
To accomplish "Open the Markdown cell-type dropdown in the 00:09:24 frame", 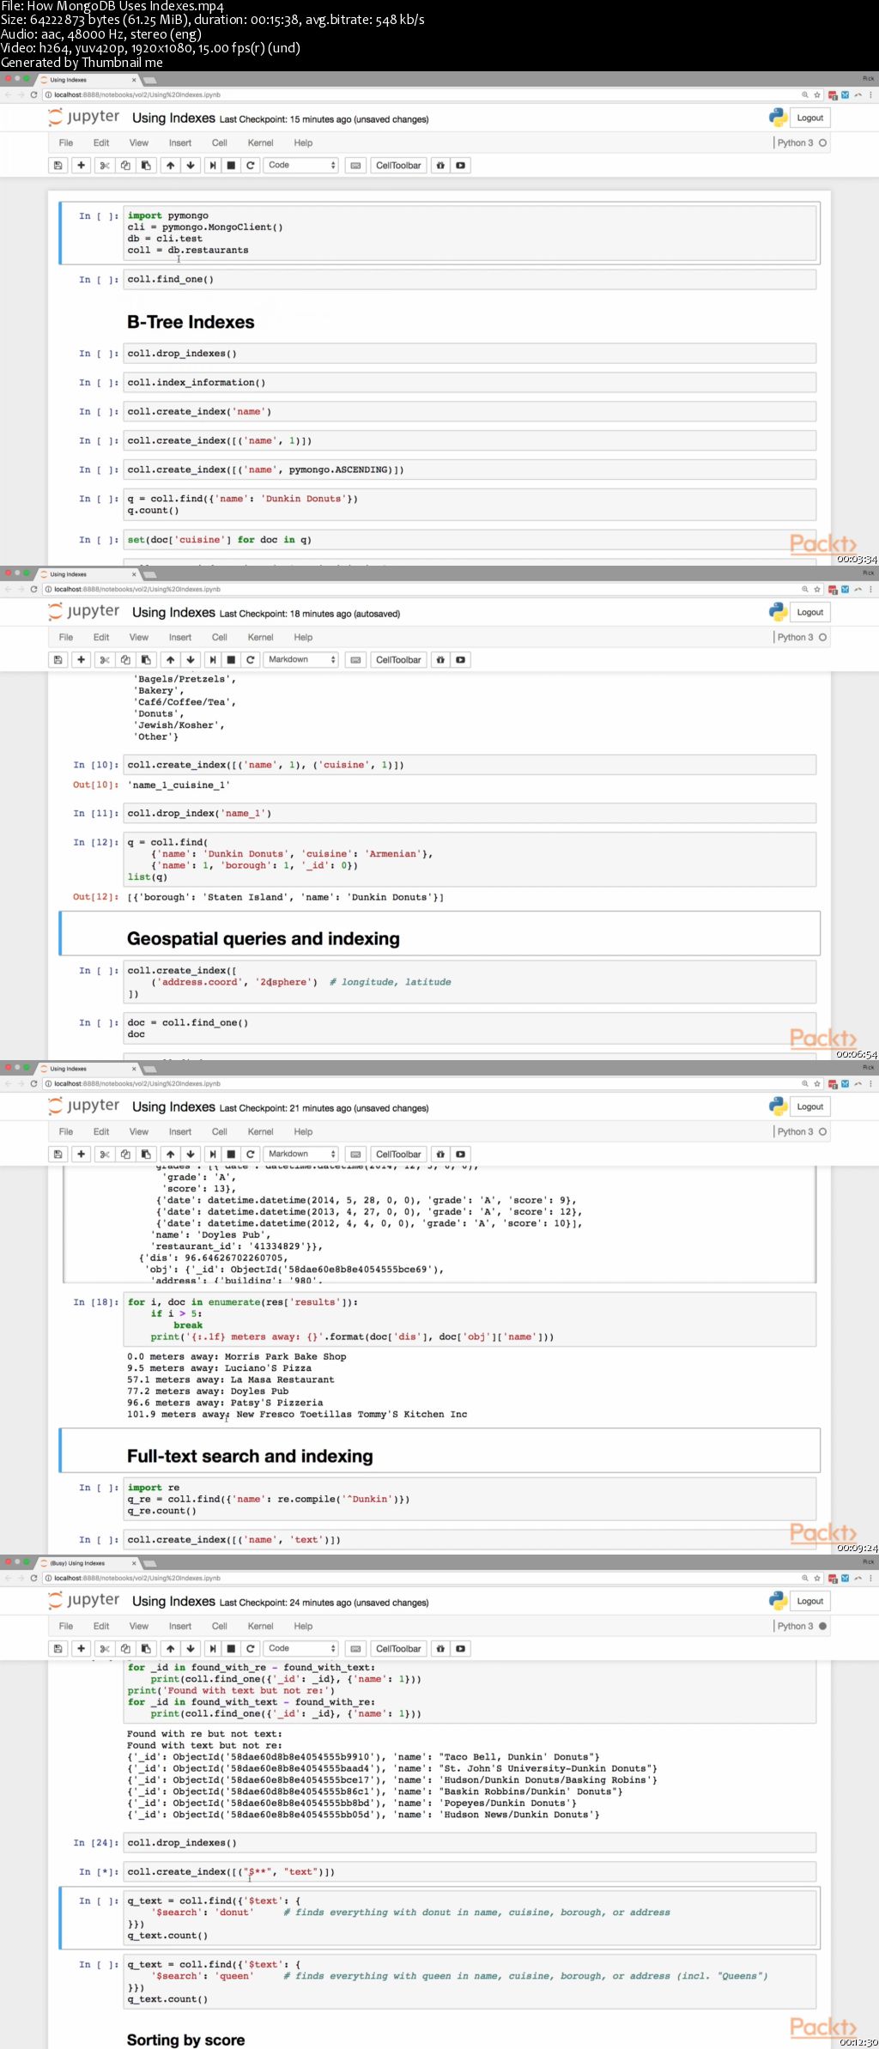I will click(x=300, y=1155).
